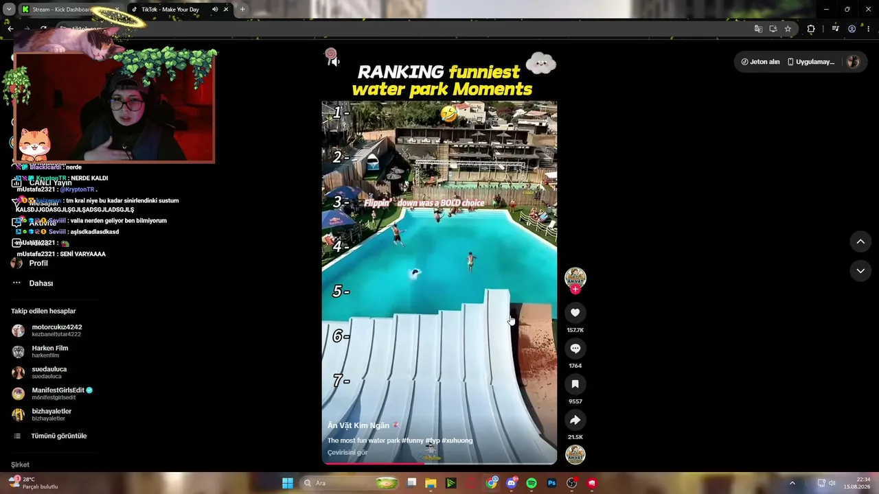Switch to the TikTok - Make Your Day tab

click(180, 10)
